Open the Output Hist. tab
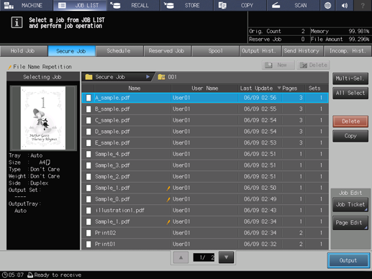The image size is (372, 279). coord(260,51)
